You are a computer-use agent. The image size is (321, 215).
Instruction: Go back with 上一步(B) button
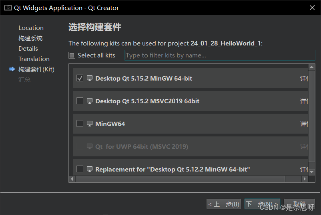pos(224,204)
